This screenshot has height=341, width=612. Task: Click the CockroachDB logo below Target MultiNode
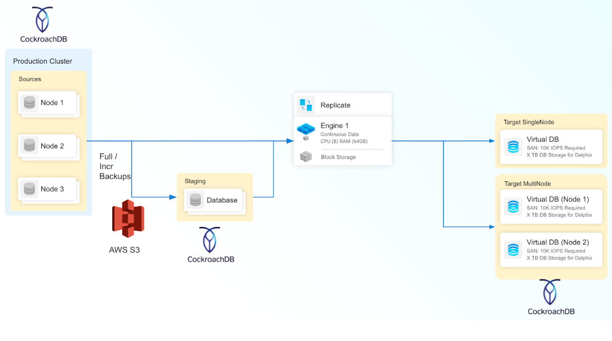coord(551,292)
